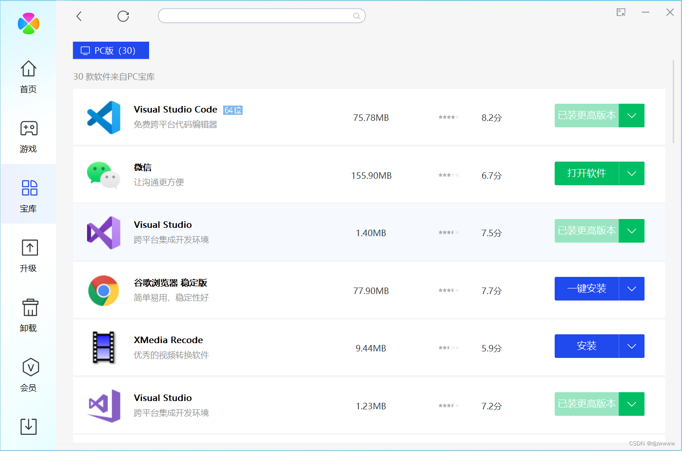Click 已装更高版本 for Visual Studio 1.23MB
682x451 pixels.
587,404
